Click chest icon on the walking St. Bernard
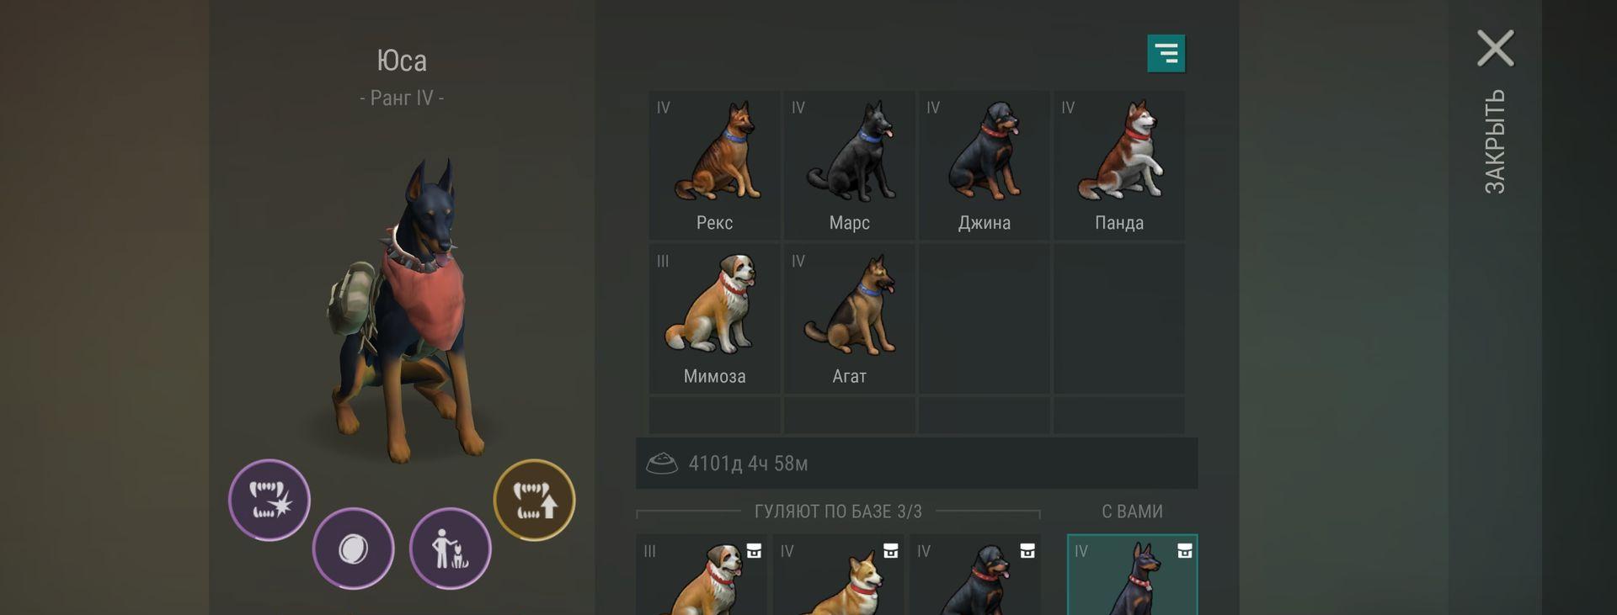Image resolution: width=1617 pixels, height=615 pixels. (754, 551)
